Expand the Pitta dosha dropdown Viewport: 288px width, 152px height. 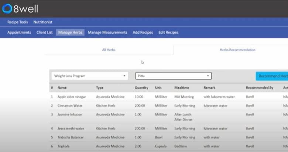(174, 76)
